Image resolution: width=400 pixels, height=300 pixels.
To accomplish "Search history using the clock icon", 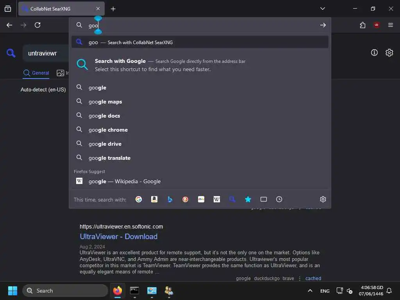I will coord(279,199).
